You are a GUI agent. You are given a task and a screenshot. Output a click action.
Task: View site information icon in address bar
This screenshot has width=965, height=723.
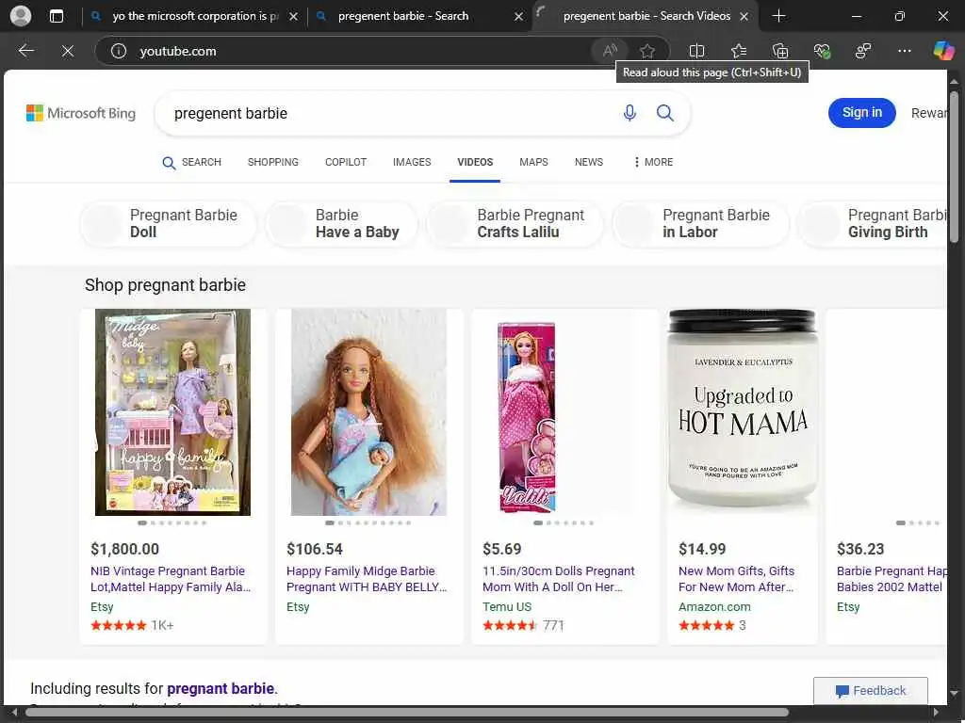tap(118, 51)
